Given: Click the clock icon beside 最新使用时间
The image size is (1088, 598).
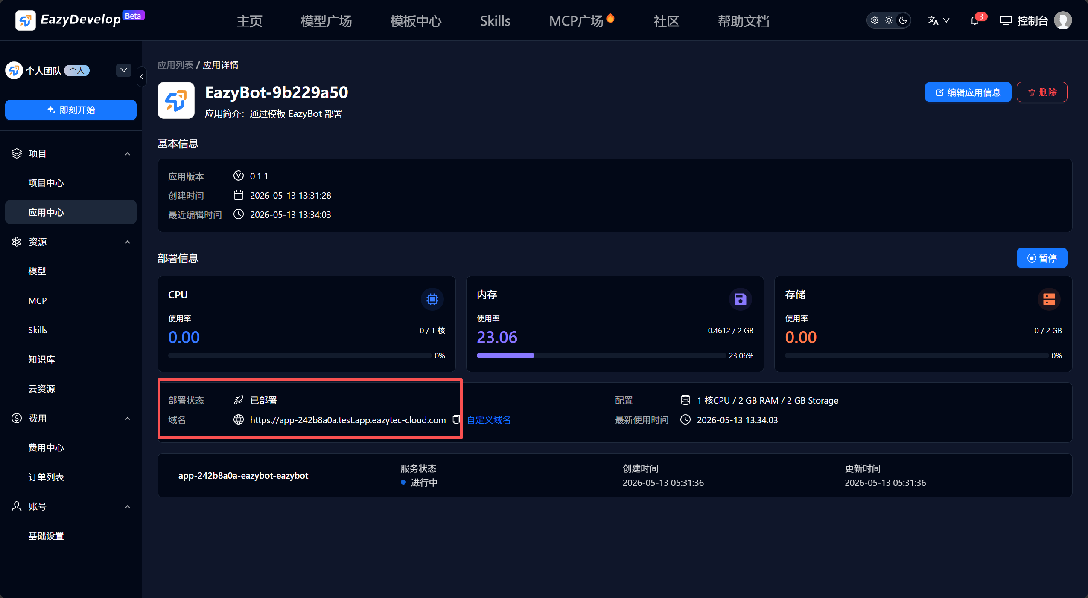Looking at the screenshot, I should tap(685, 420).
